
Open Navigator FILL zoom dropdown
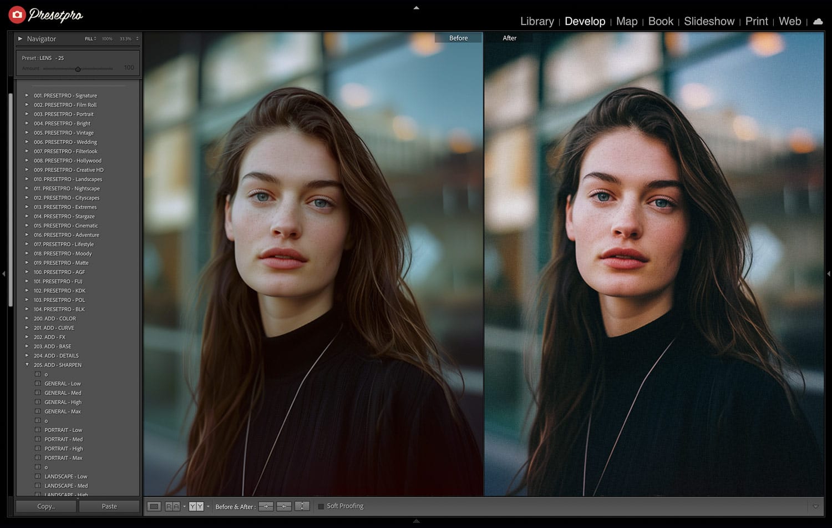click(x=90, y=39)
